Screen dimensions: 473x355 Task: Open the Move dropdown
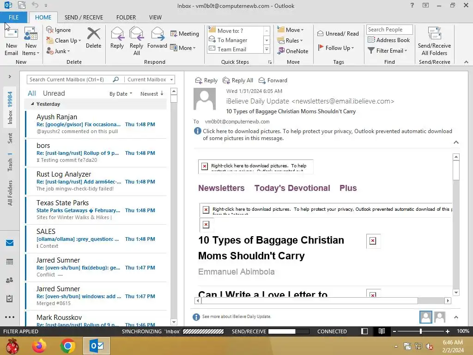pos(291,30)
